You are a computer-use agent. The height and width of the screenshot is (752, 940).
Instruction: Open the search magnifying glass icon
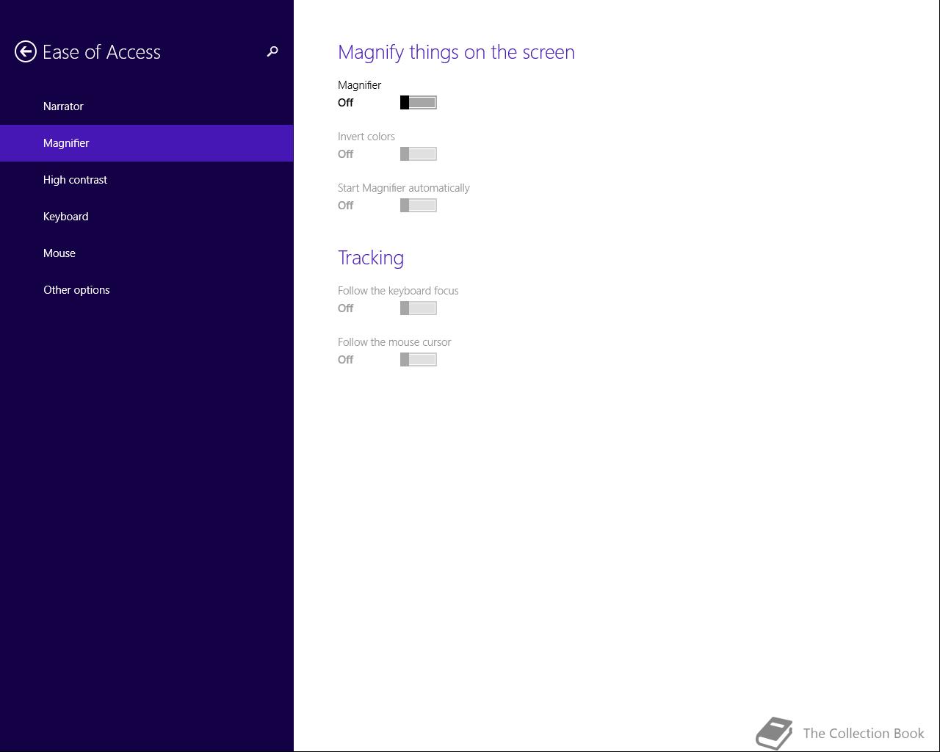[272, 51]
